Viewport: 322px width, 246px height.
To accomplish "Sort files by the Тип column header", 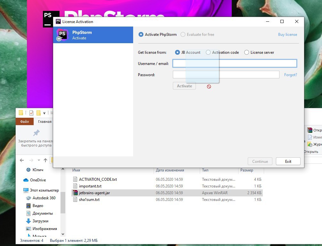I will coord(205,170).
